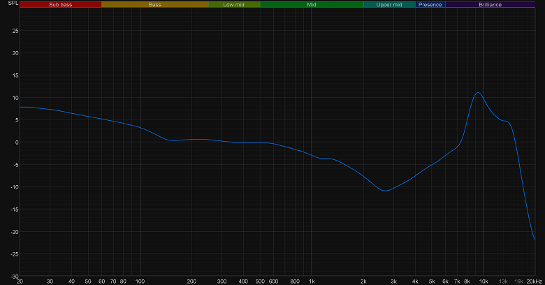
Task: Click the 3k frequency axis label
Action: tap(394, 282)
